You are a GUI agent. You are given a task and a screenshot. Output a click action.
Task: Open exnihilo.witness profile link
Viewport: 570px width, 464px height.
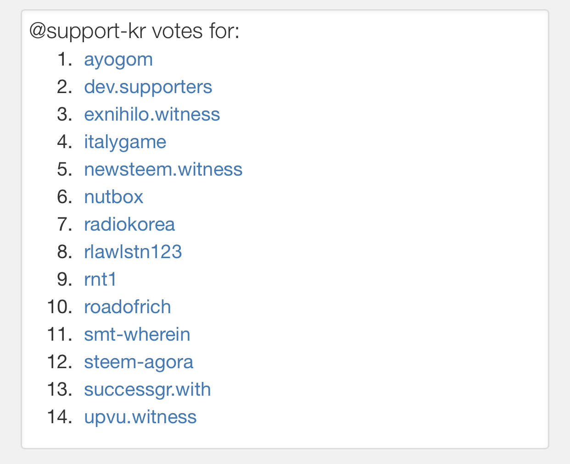(x=152, y=115)
